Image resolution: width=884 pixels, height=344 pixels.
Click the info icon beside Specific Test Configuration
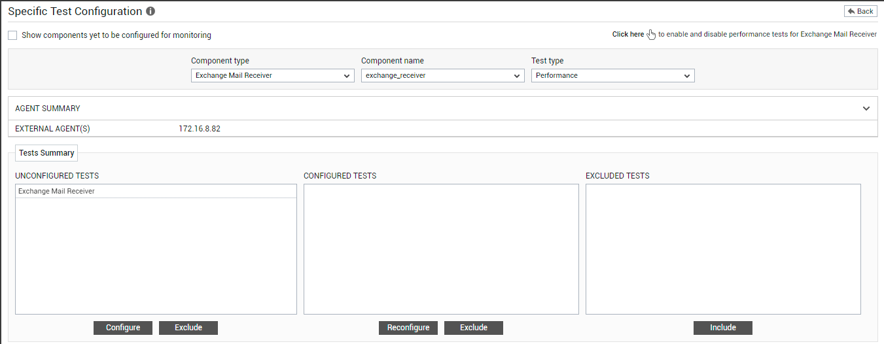[150, 12]
